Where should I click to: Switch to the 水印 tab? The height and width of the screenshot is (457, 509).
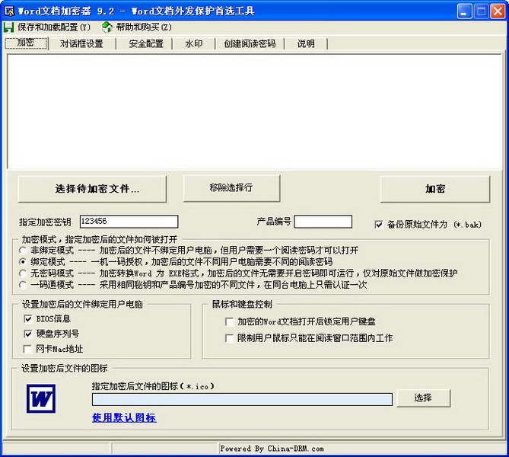(x=194, y=43)
